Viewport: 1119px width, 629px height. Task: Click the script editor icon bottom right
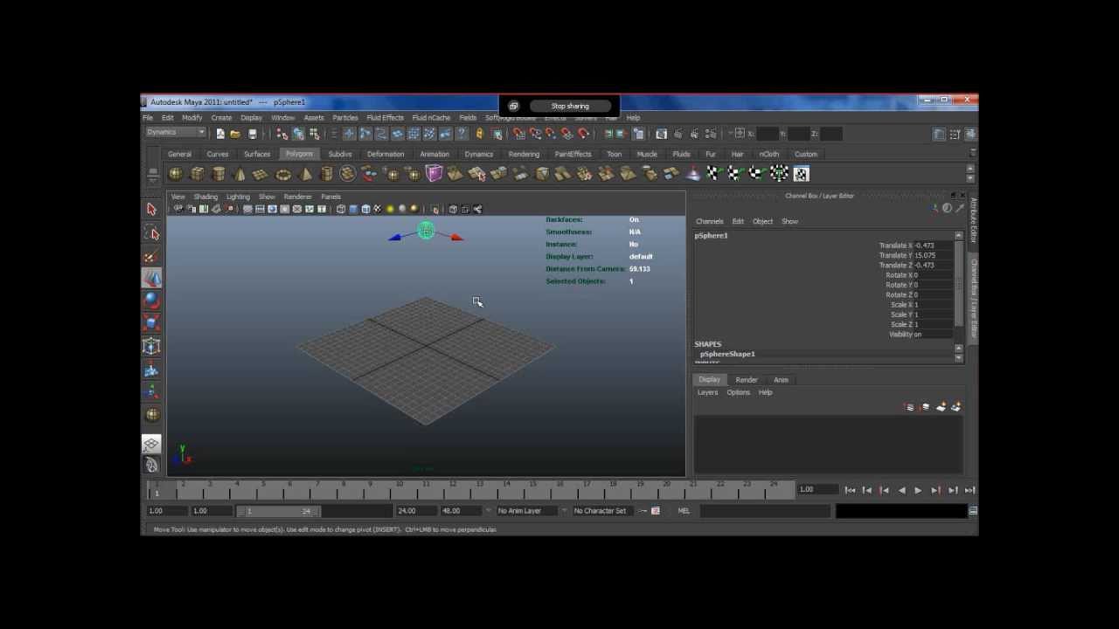pyautogui.click(x=972, y=511)
